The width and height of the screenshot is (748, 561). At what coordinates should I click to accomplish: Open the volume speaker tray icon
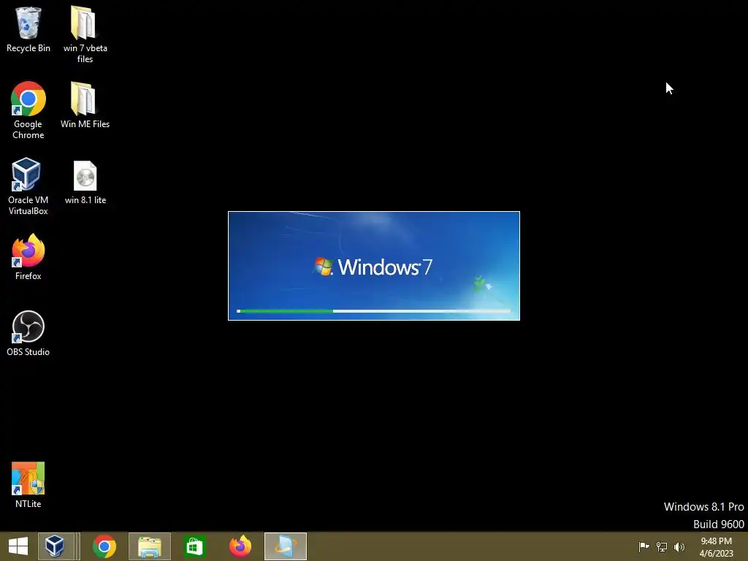[679, 546]
